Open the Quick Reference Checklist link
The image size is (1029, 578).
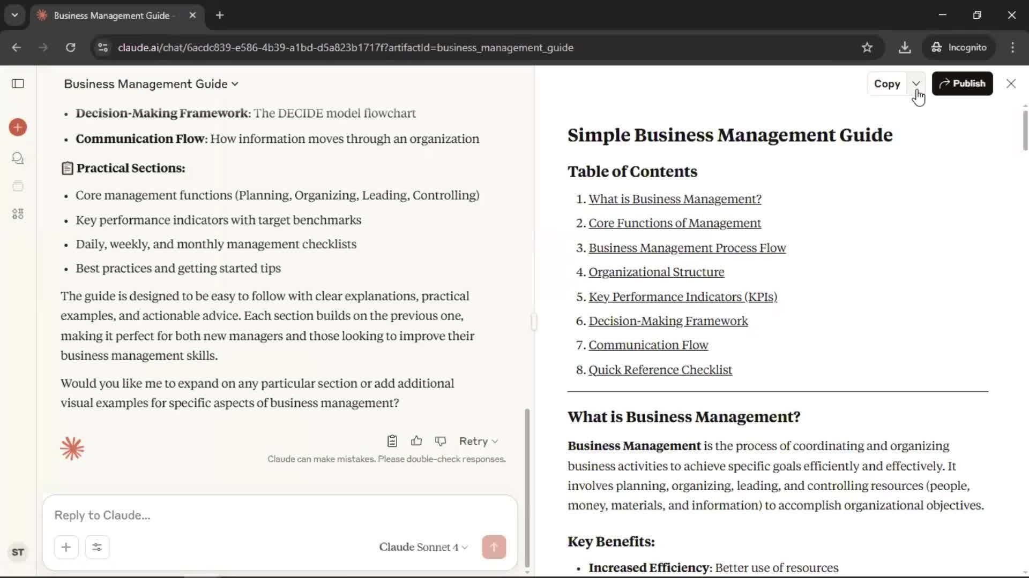tap(660, 370)
